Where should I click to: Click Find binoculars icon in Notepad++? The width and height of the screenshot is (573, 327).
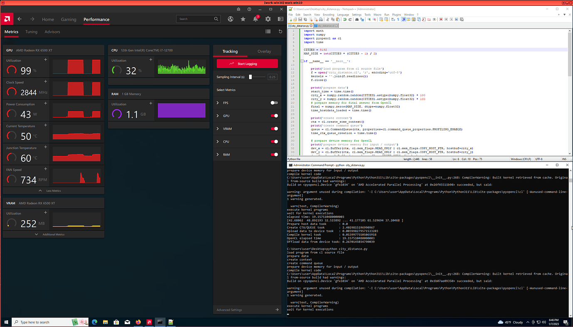[357, 20]
